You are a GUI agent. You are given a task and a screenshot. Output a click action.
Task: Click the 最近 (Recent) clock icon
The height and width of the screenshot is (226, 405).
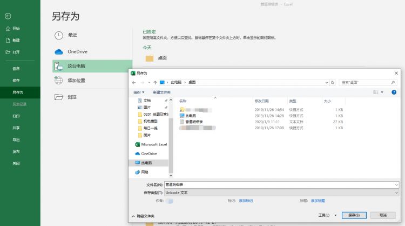(59, 35)
